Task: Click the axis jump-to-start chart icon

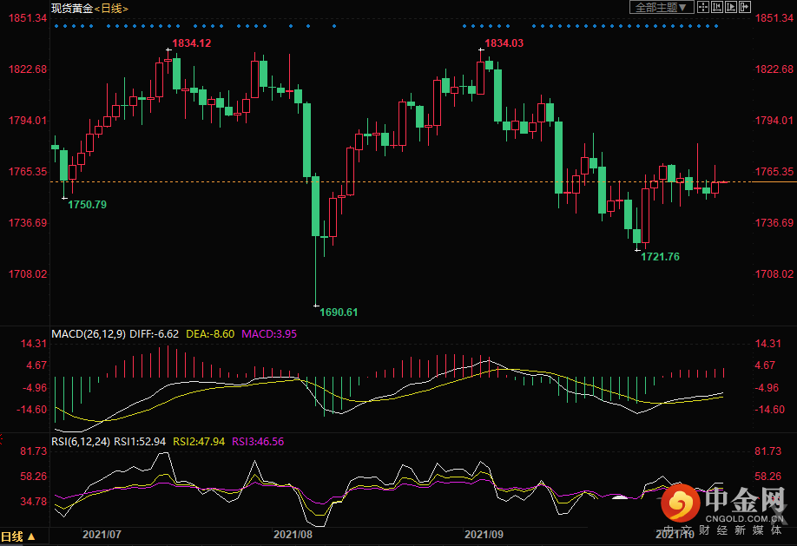Action: 717,7
